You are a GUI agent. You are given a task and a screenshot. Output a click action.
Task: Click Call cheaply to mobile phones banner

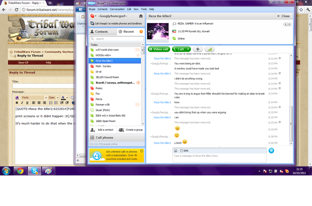(117, 23)
